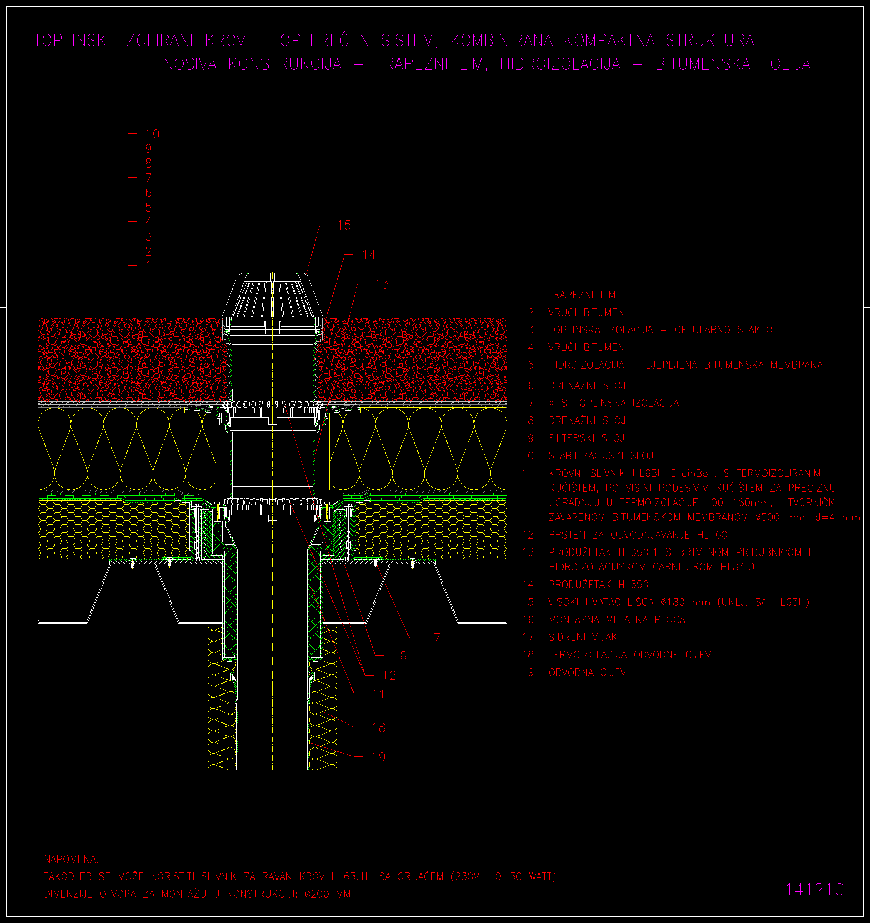This screenshot has width=870, height=923.
Task: Click callout number 11 in drawing
Action: click(378, 695)
